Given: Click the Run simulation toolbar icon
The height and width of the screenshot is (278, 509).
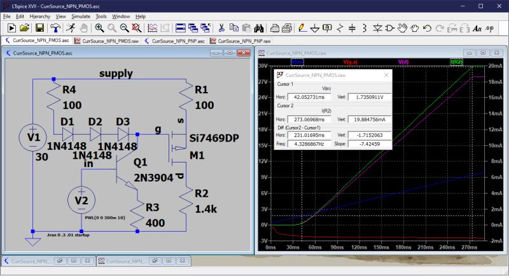Looking at the screenshot, I should (11, 28).
